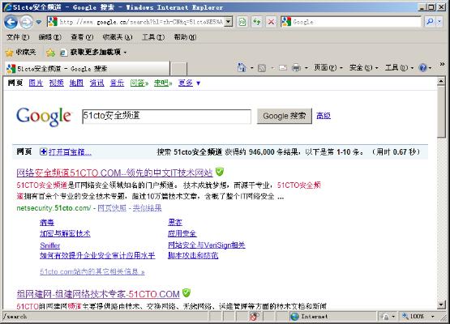
Task: Open the 地图 search category link
Action: 76,83
